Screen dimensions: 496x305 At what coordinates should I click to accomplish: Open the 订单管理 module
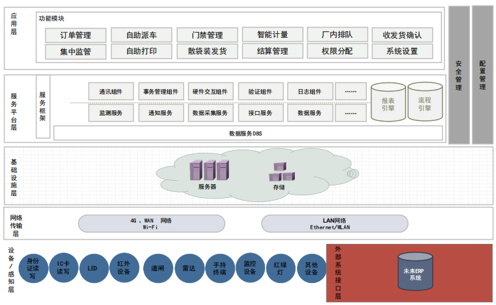pyautogui.click(x=76, y=35)
